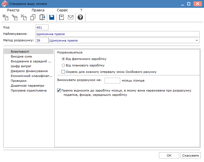
Task: Select the Економічний класифікат... section
Action: (x=29, y=76)
